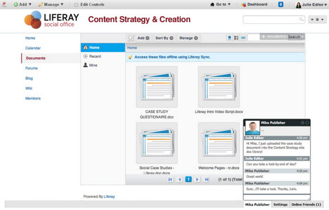This screenshot has width=329, height=210.
Task: Open the Sort By dropdown
Action: (x=164, y=38)
